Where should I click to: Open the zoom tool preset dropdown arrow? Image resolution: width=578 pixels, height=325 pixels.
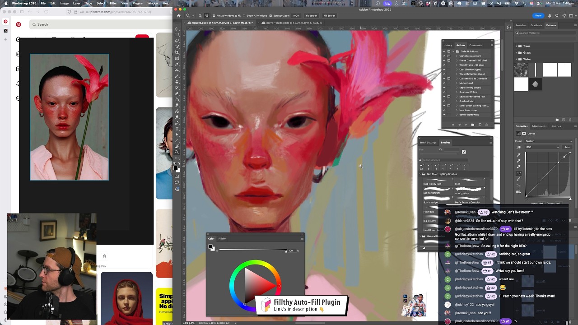(193, 16)
